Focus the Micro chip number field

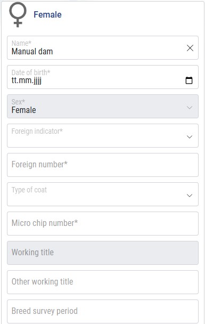pos(103,224)
